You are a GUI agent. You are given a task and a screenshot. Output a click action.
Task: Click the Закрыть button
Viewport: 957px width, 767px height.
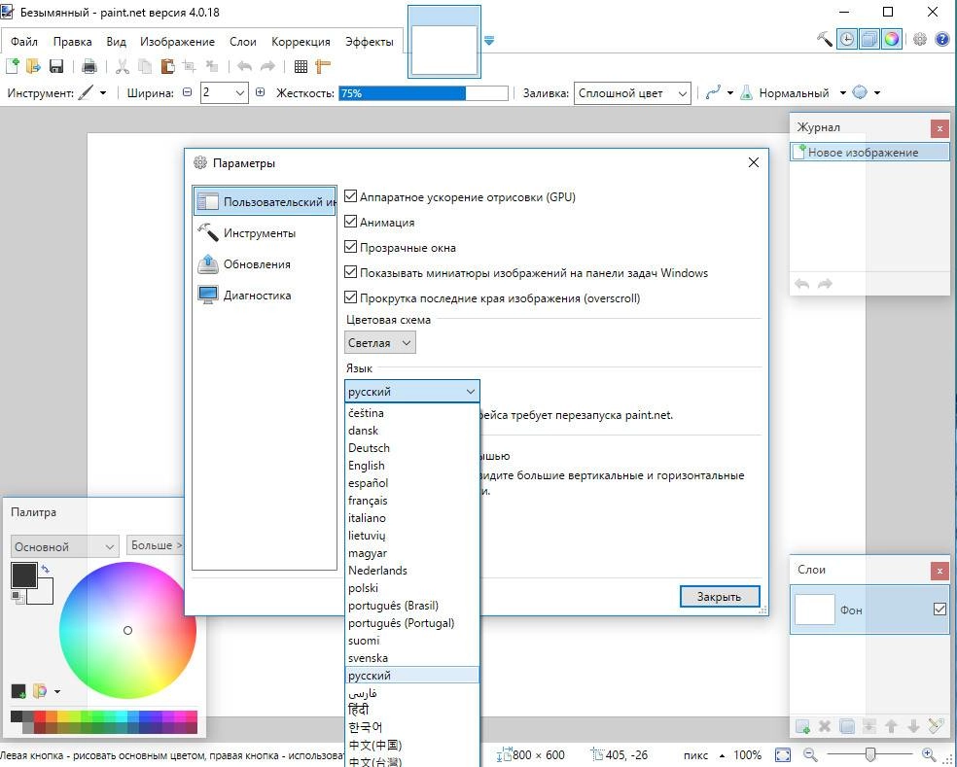(x=720, y=596)
